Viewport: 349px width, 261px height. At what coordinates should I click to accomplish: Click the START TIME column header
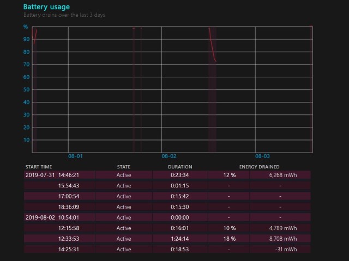click(39, 167)
